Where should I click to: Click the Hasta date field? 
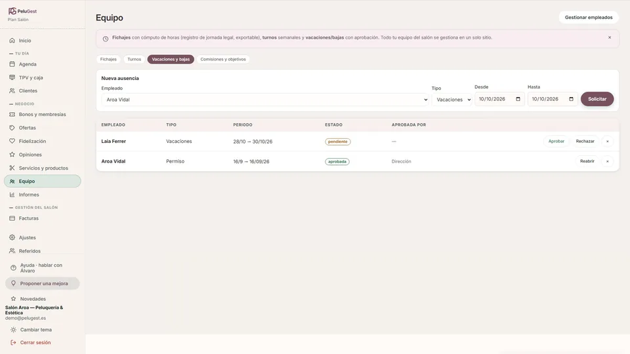(553, 99)
